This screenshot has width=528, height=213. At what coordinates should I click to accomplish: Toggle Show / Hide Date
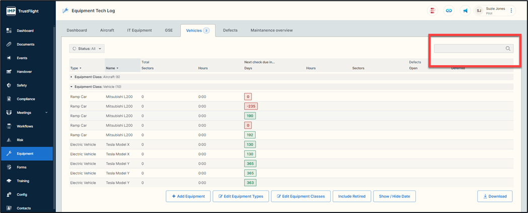[394, 196]
